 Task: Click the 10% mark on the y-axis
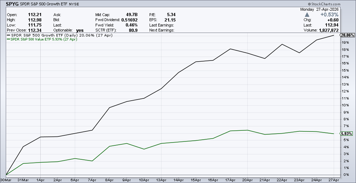click(x=345, y=105)
